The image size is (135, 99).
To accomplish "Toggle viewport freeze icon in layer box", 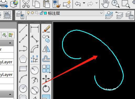I will point(37,13).
